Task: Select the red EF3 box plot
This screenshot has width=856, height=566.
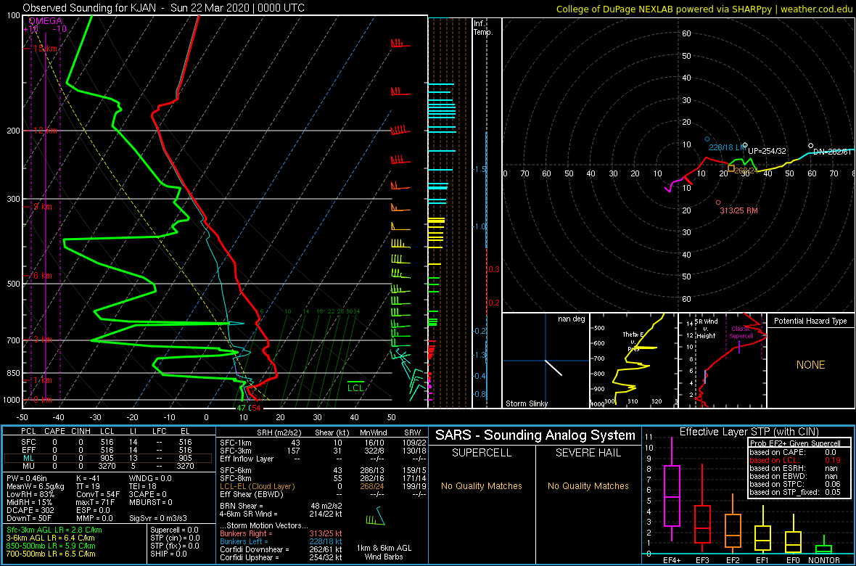Action: 704,507
